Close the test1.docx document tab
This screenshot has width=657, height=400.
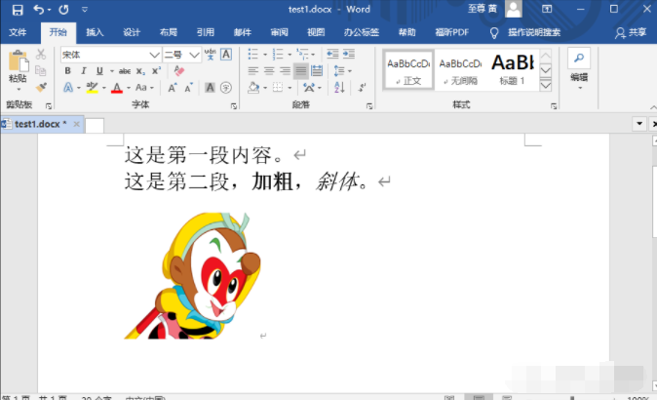pos(76,124)
